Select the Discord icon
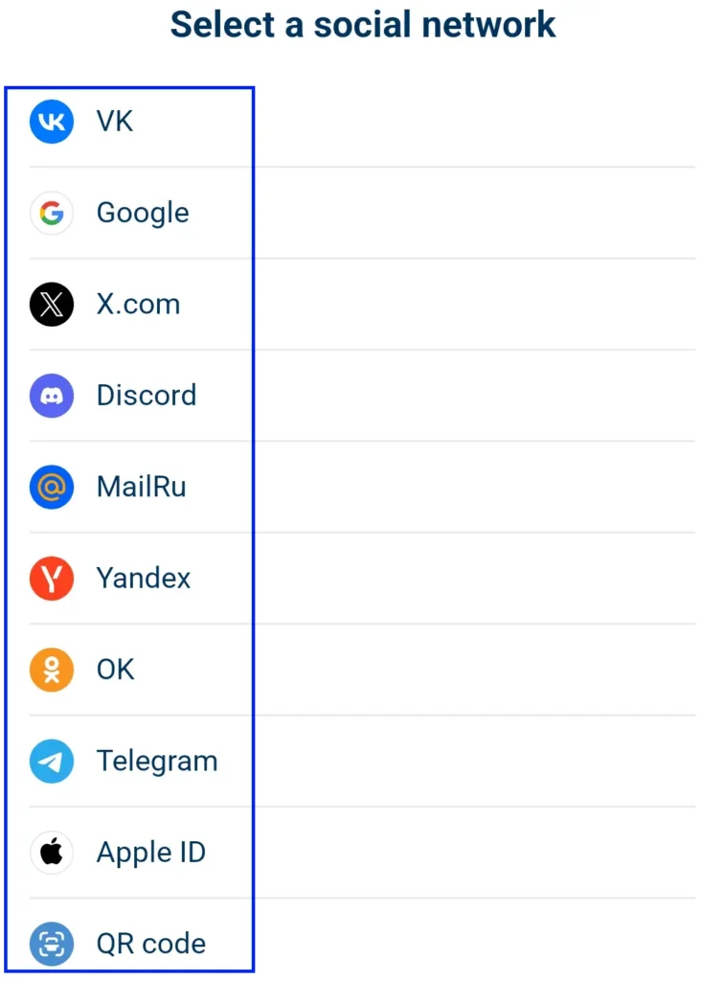The image size is (725, 981). tap(52, 395)
